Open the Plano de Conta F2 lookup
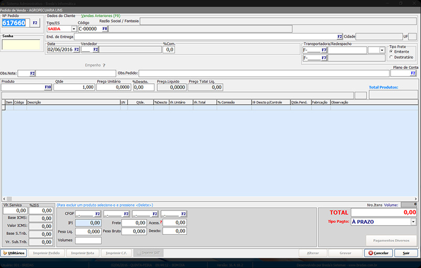Viewport: 421px width, 268px height. (413, 73)
